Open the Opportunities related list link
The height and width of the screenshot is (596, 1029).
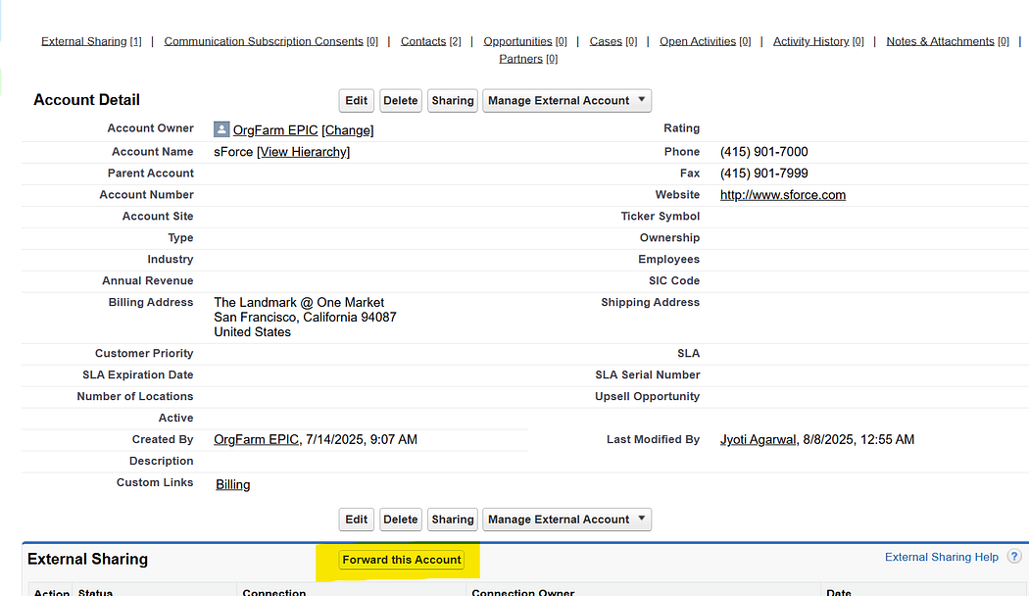tap(517, 41)
